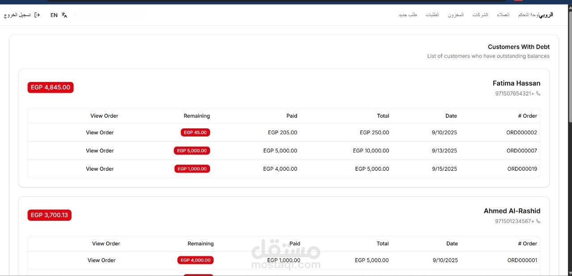Open the الشركات companies menu item
Screen dimensions: 572x276
[480, 15]
